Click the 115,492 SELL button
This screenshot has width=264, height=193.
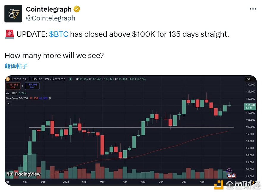tap(13, 86)
